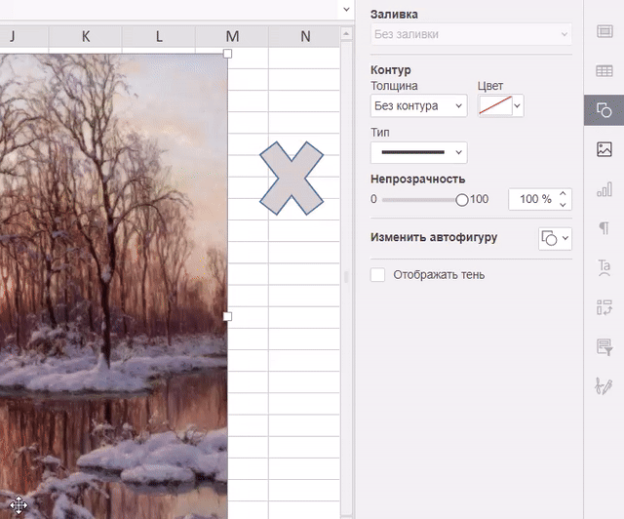The width and height of the screenshot is (624, 519).
Task: Click the side panel splitter grip
Action: [x=346, y=276]
